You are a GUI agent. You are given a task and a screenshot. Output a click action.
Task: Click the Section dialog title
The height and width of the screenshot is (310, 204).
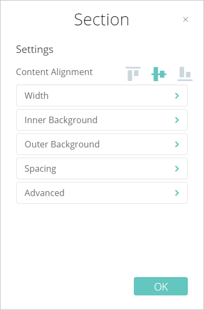pos(101,19)
